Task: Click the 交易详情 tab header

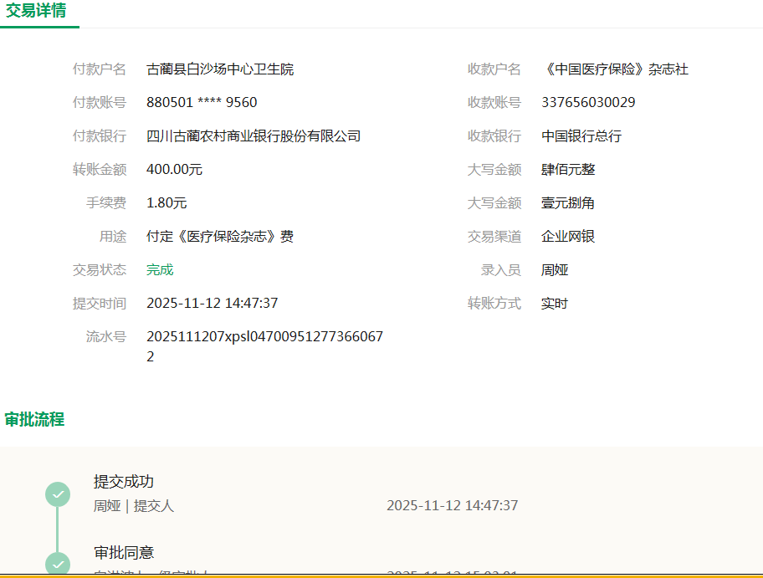Action: [37, 11]
